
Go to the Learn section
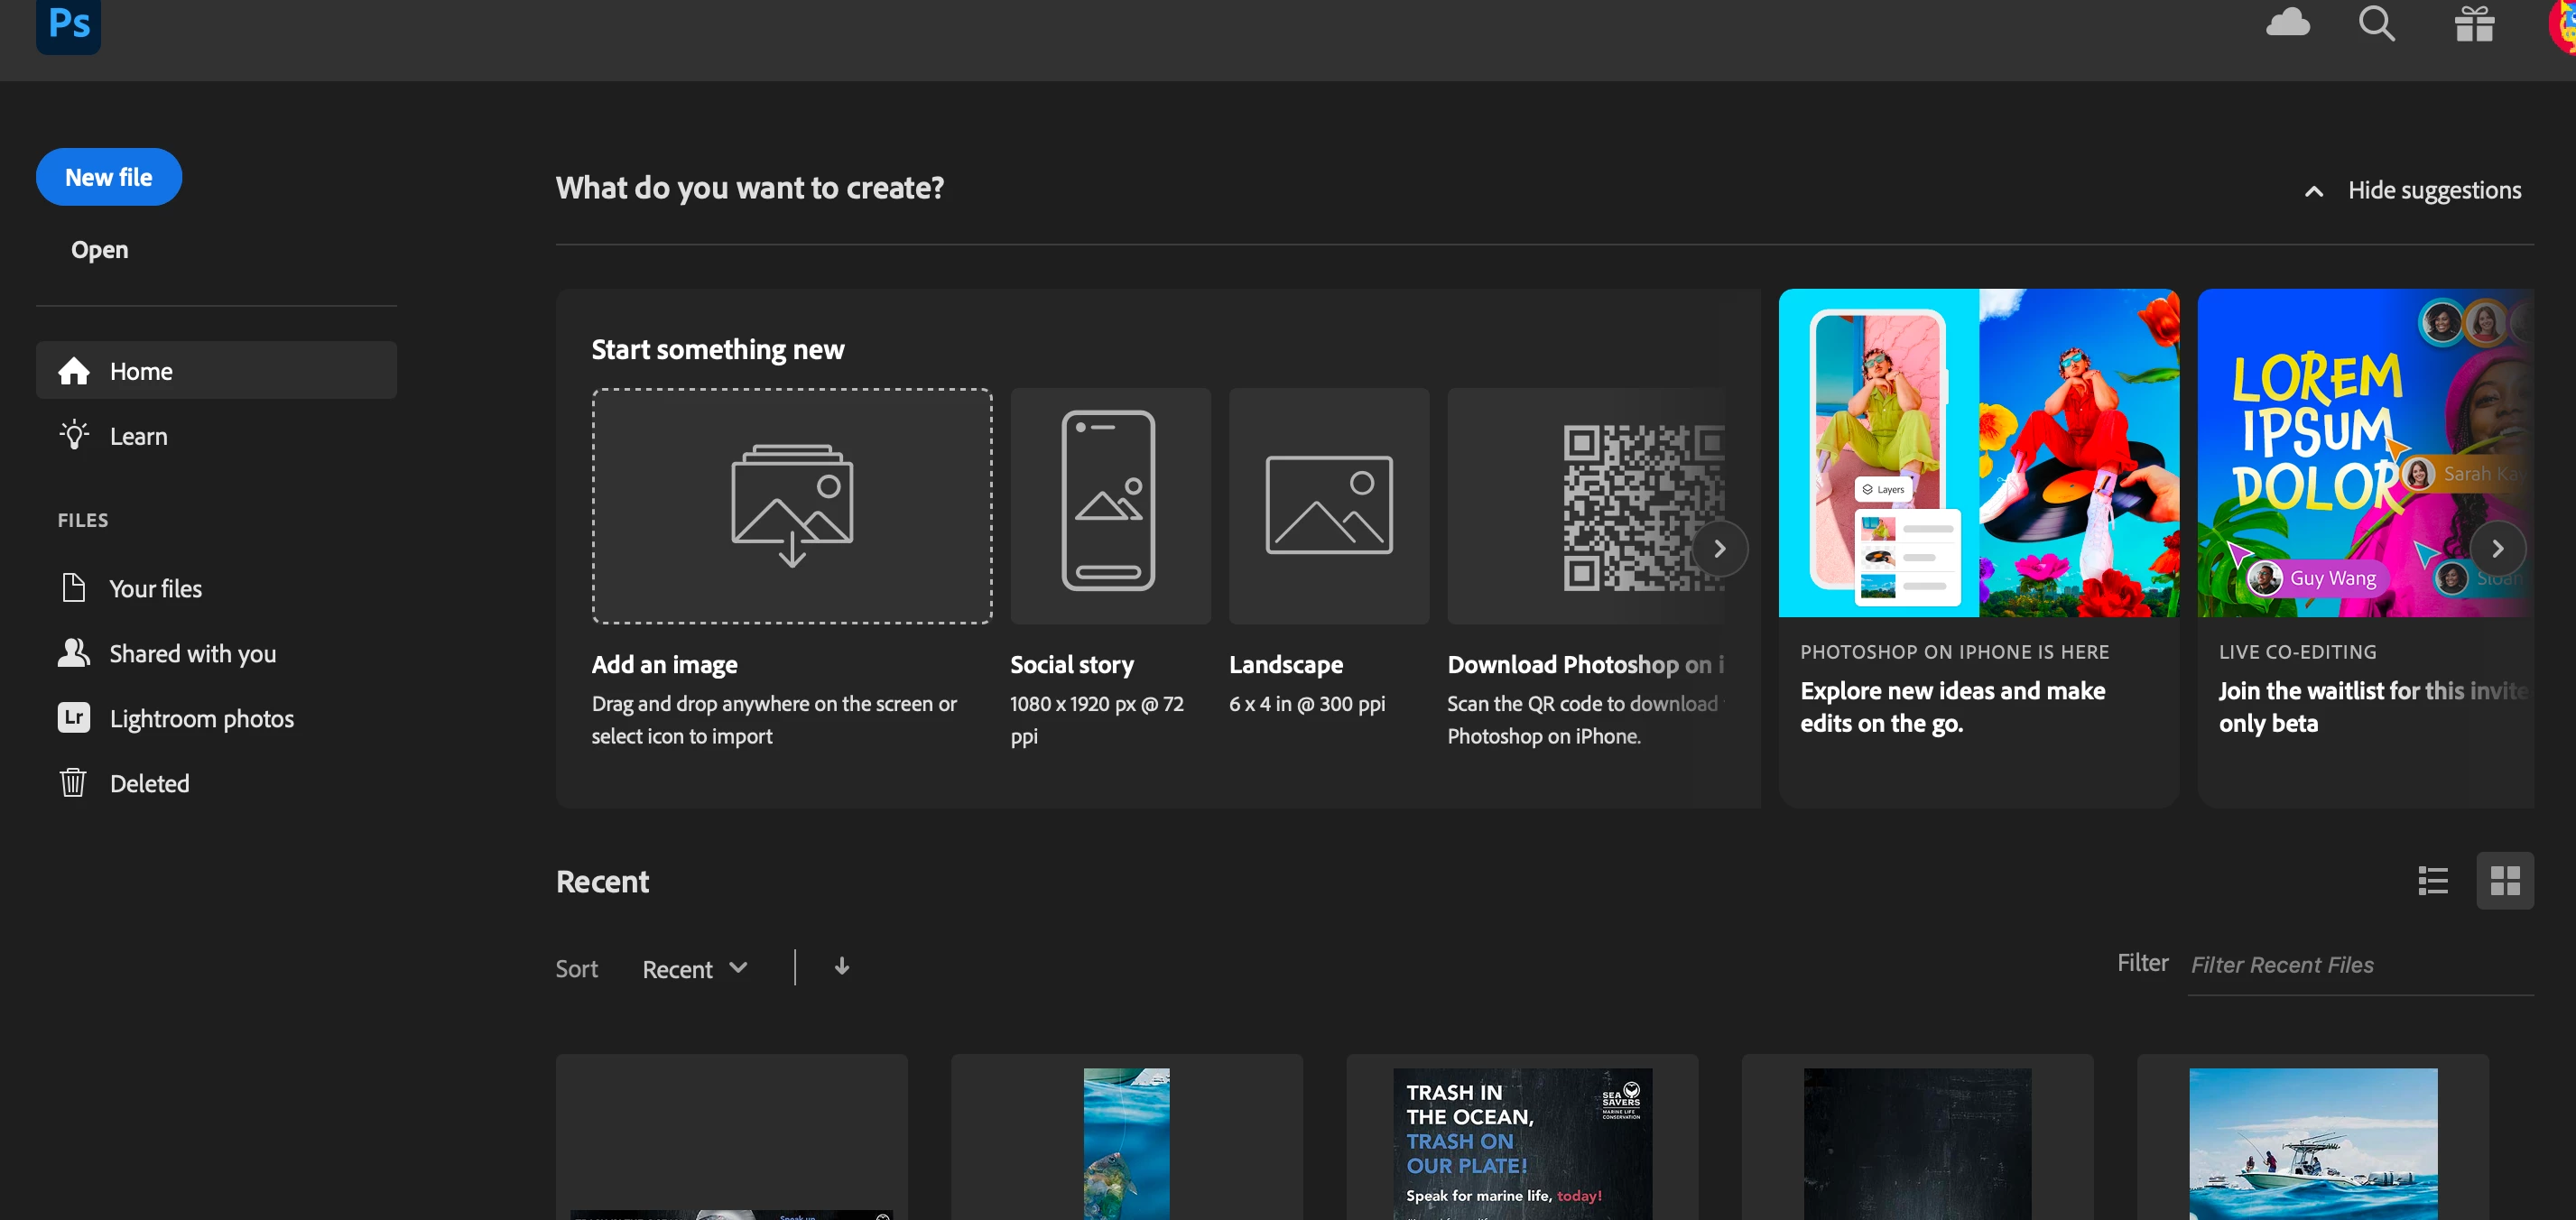click(138, 436)
